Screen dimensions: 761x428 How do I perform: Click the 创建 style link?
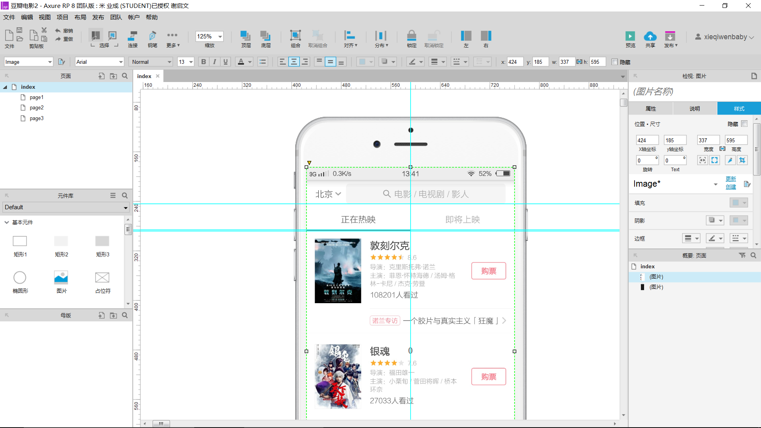pyautogui.click(x=731, y=187)
